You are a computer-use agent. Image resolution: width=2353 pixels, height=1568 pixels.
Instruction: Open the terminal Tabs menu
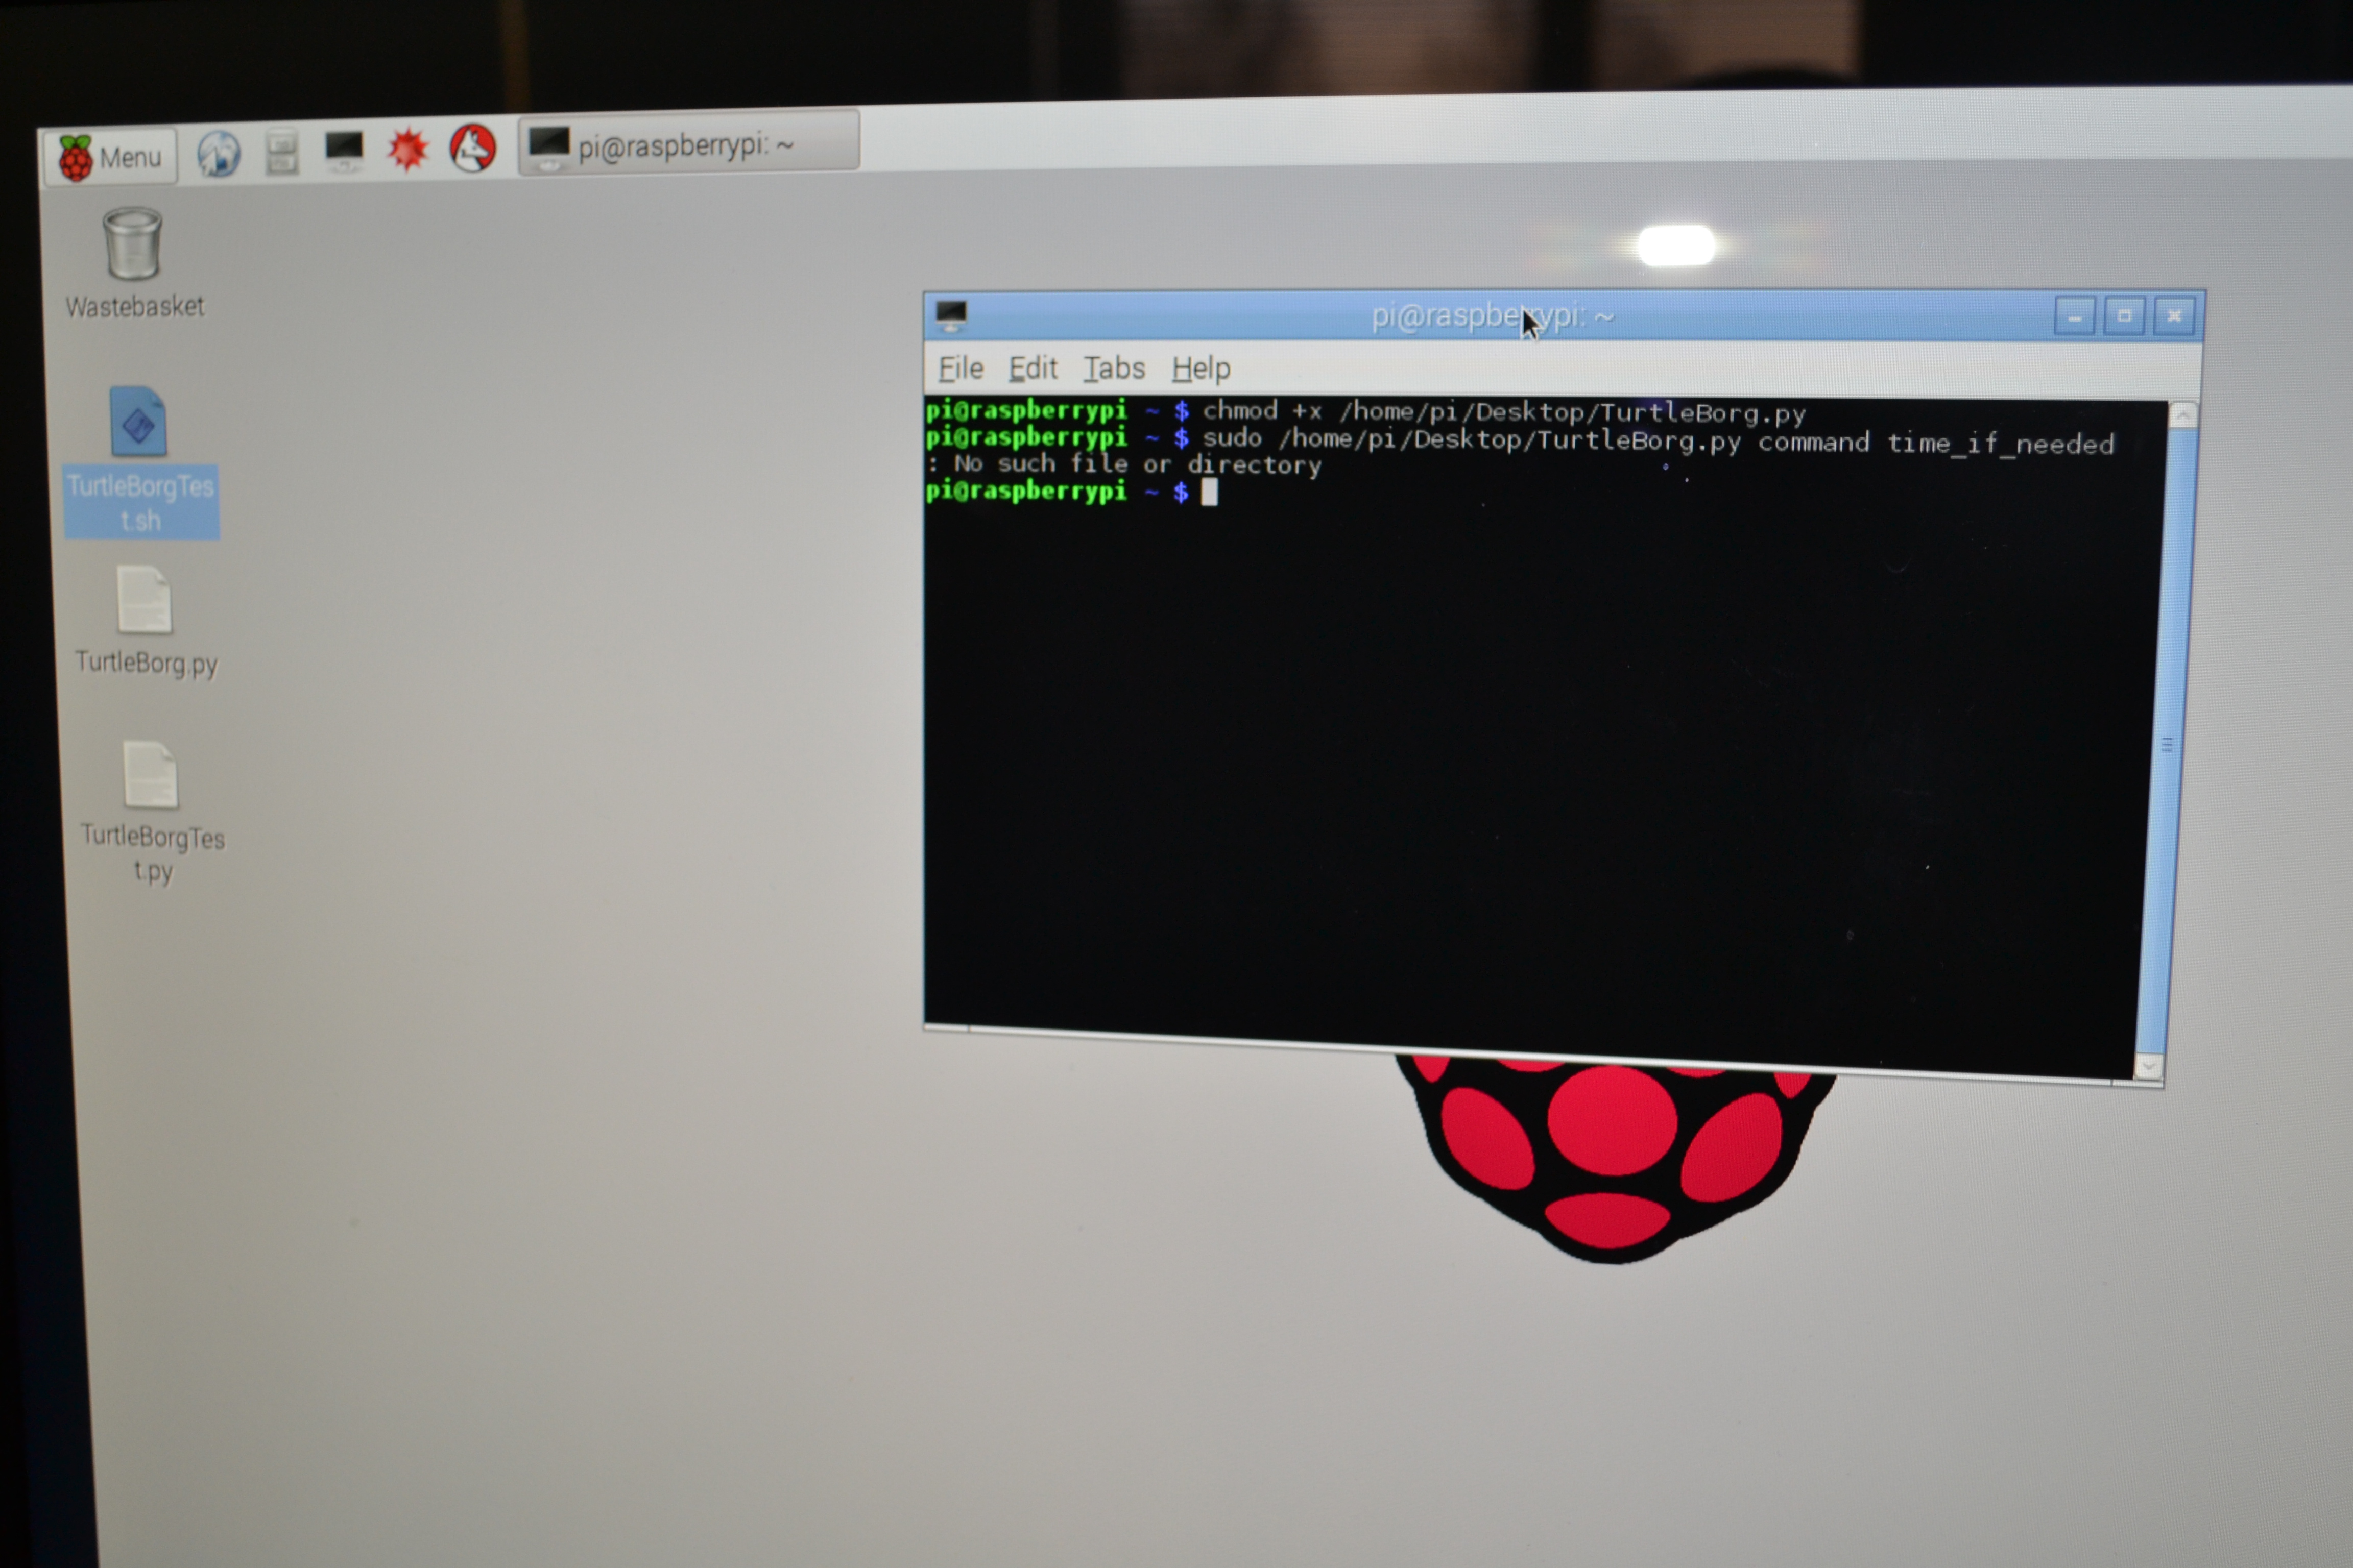point(1114,368)
